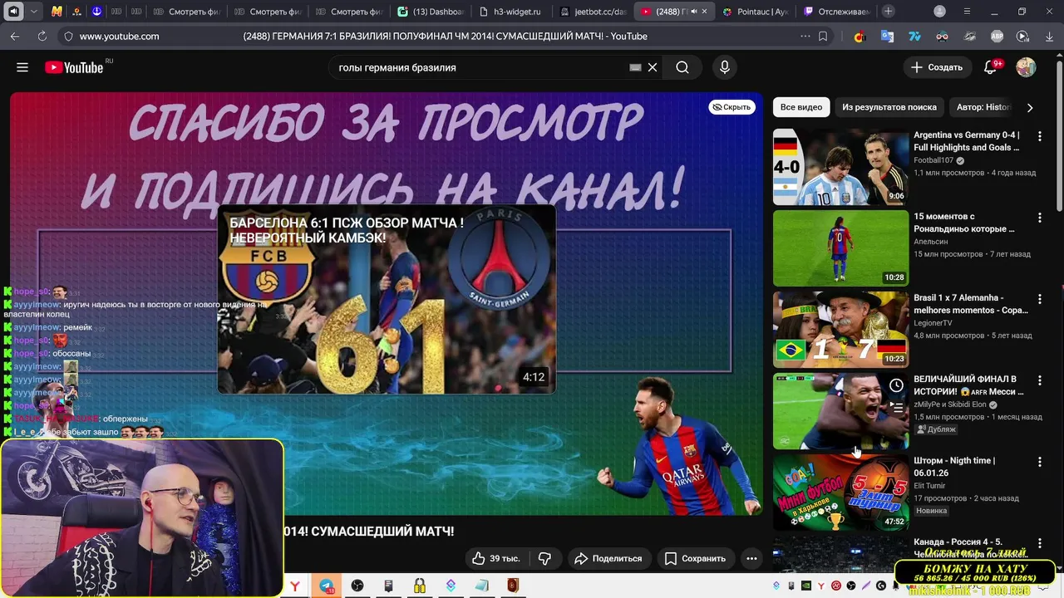This screenshot has width=1064, height=598.
Task: Click the browser address bar URL
Action: pyautogui.click(x=119, y=36)
